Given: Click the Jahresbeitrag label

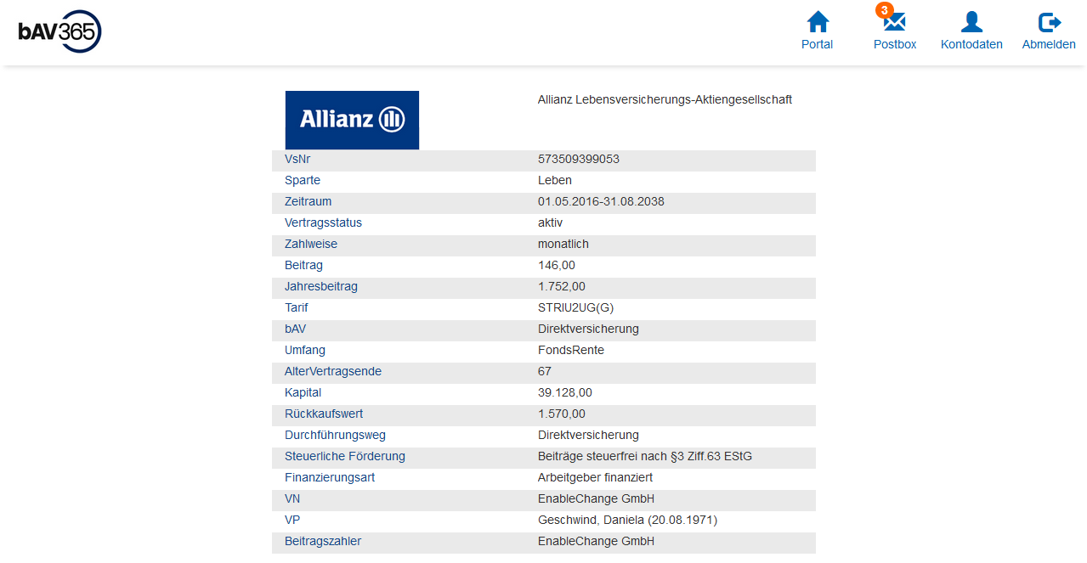Looking at the screenshot, I should tap(321, 287).
